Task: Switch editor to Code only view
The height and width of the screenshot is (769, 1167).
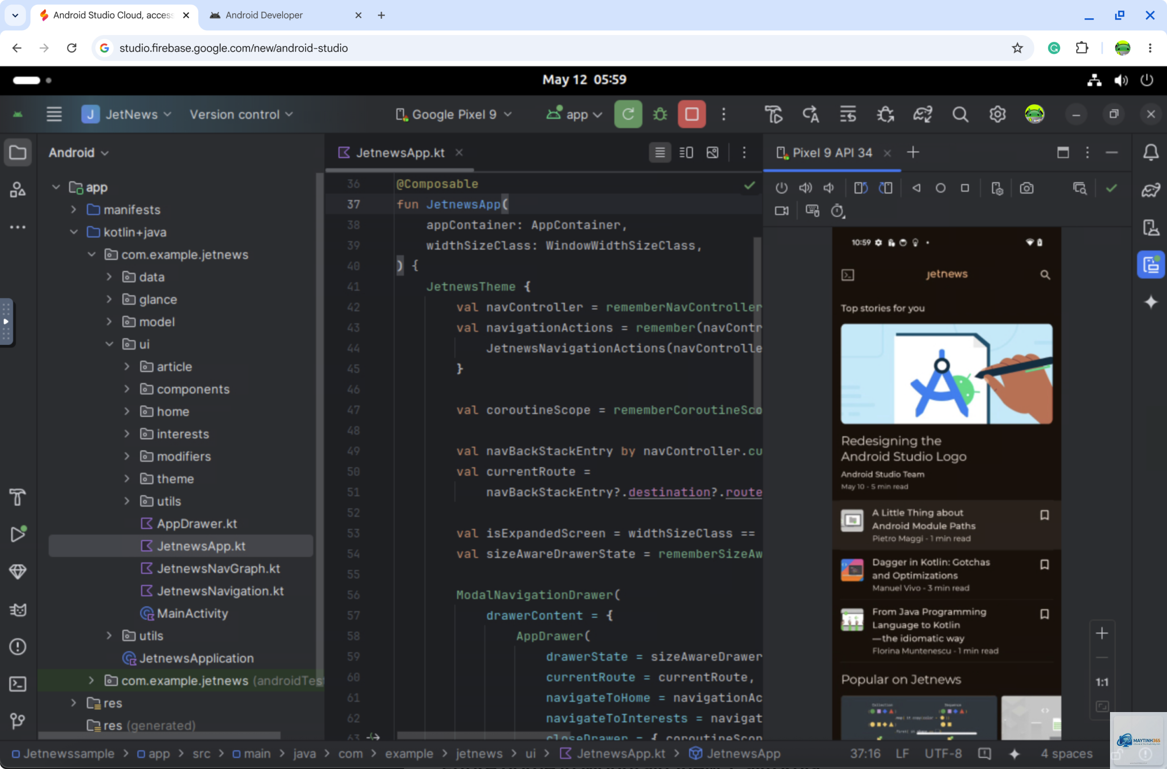Action: click(660, 153)
